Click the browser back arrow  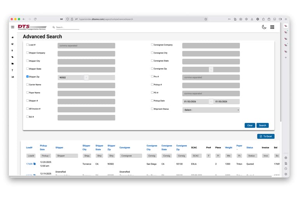[24, 19]
